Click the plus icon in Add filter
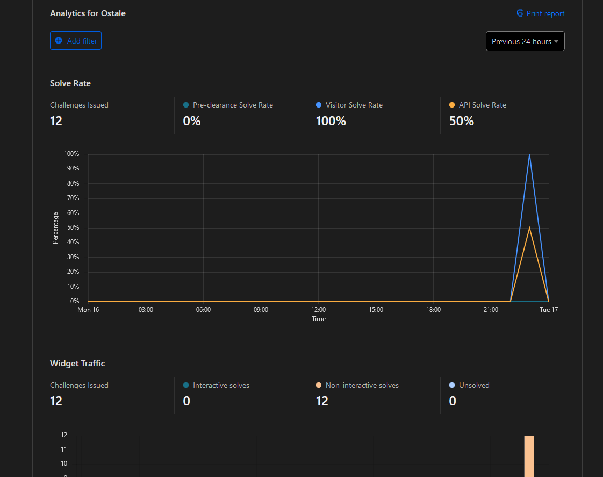The width and height of the screenshot is (603, 477). click(x=59, y=40)
